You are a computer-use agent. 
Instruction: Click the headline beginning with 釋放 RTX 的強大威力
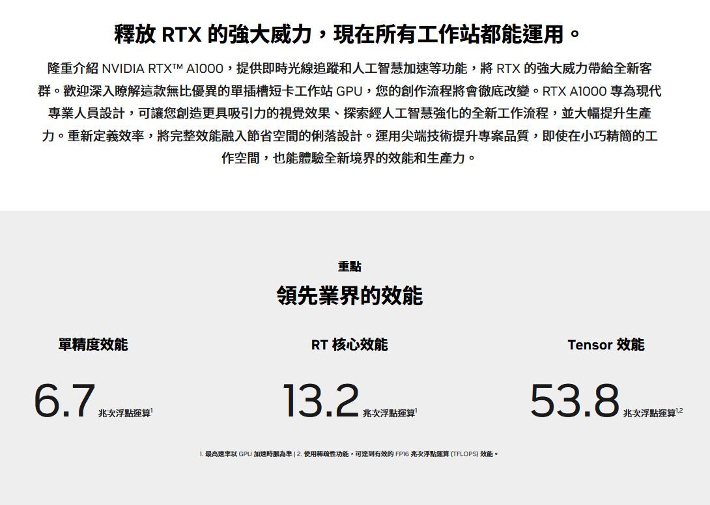click(x=348, y=34)
